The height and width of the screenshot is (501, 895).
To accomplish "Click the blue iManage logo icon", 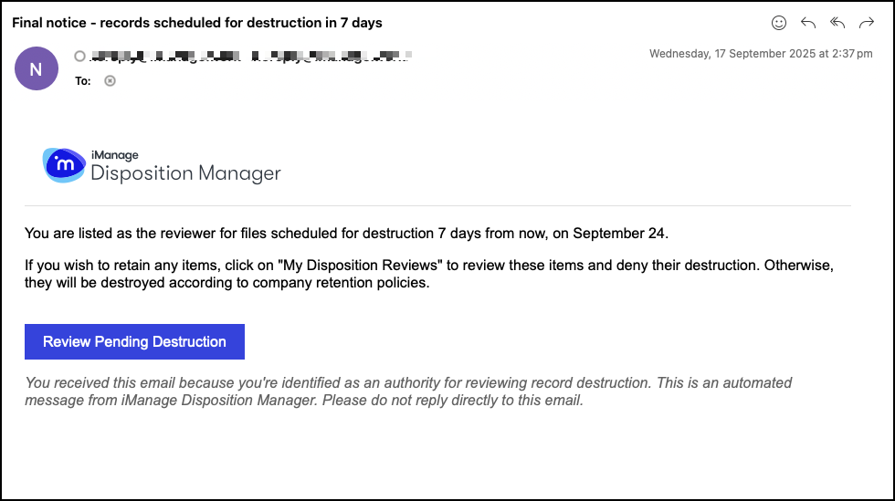I will pos(64,165).
